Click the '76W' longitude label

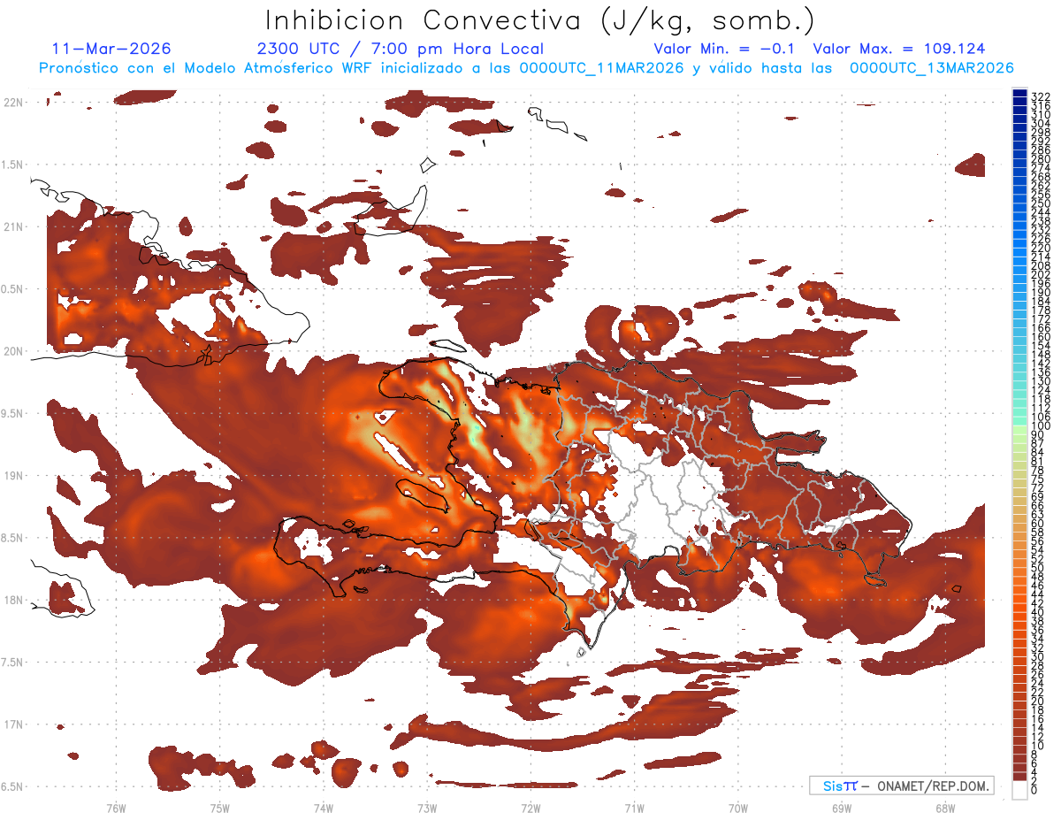coord(116,807)
